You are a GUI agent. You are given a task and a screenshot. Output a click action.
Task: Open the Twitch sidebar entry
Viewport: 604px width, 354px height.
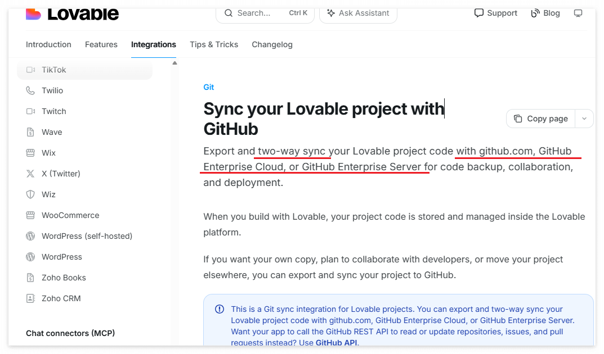pos(85,111)
